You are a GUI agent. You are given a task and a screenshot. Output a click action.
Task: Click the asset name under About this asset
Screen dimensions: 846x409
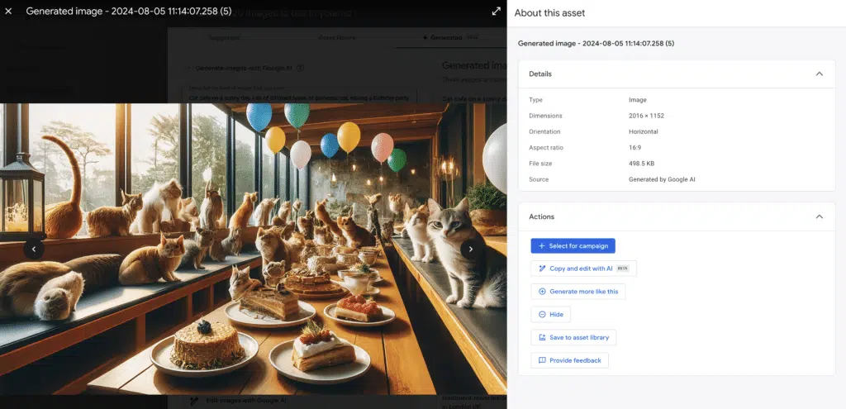click(x=596, y=43)
